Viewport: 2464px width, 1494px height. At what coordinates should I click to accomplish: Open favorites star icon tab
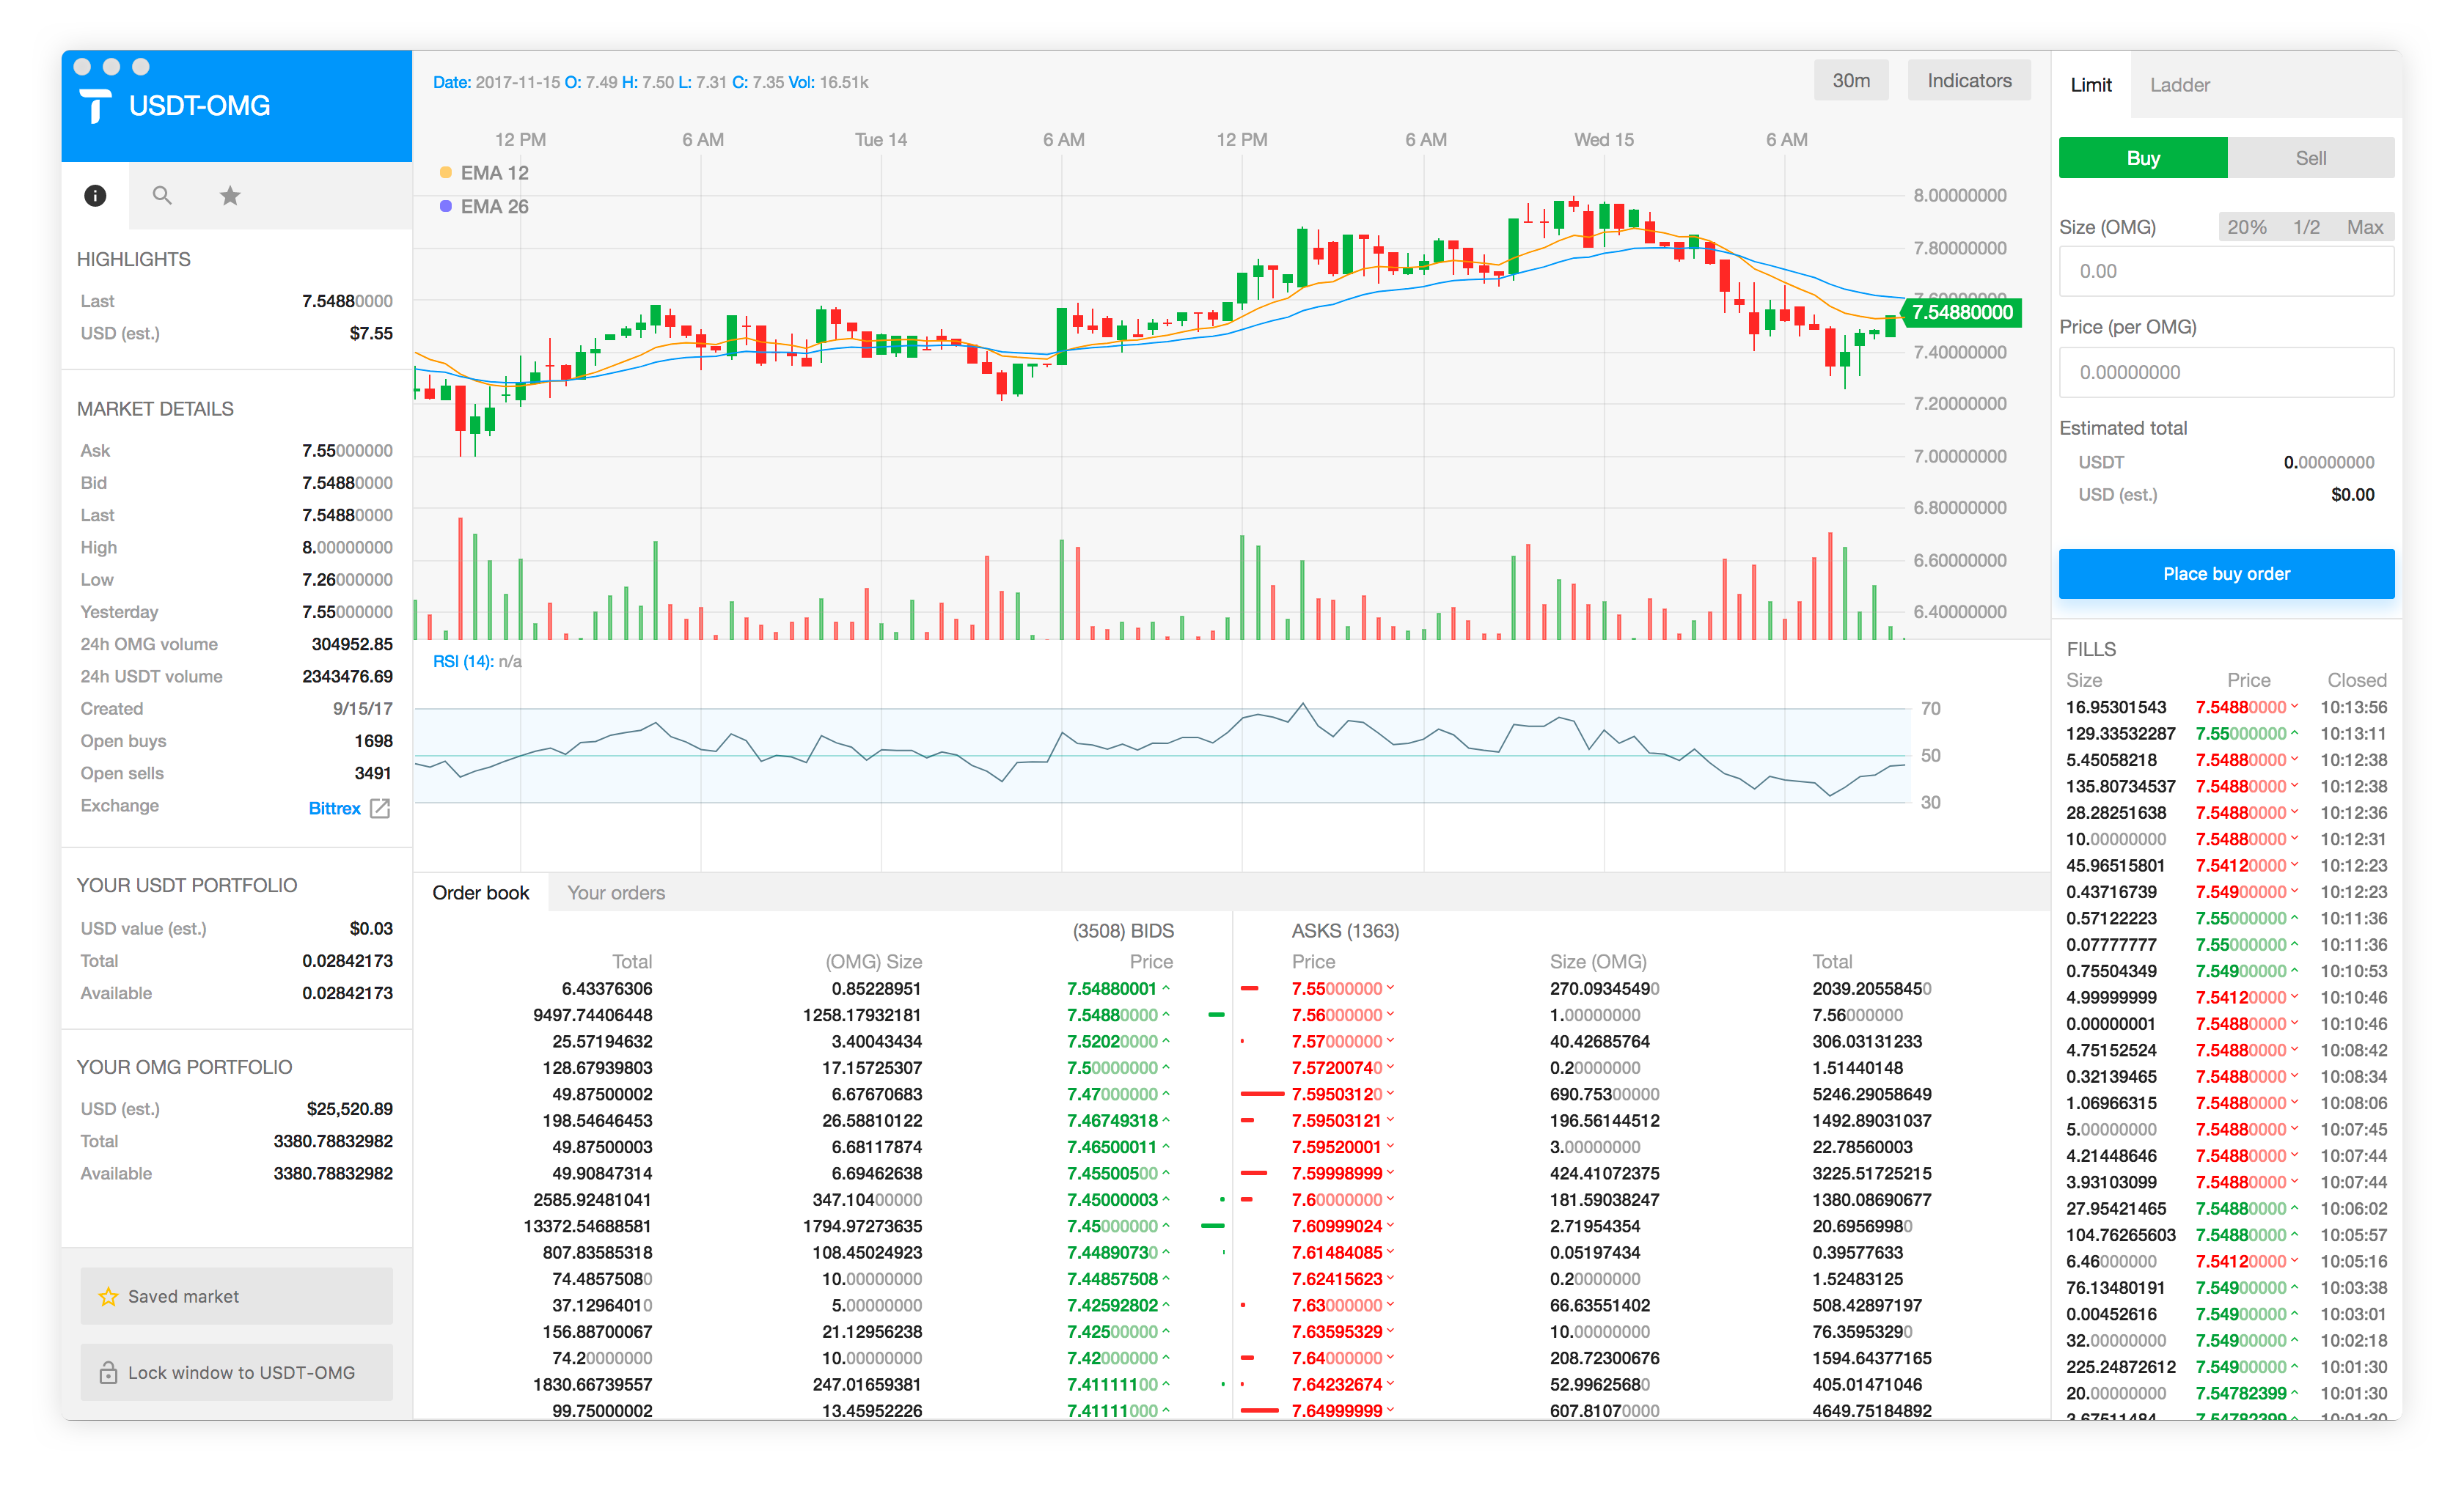coord(230,196)
